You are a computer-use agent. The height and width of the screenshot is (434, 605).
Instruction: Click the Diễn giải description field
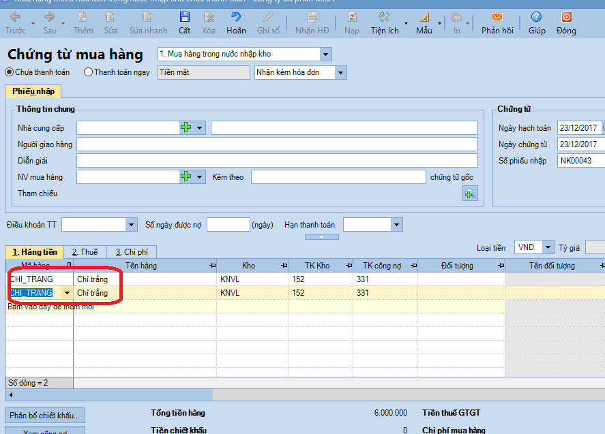(x=277, y=160)
